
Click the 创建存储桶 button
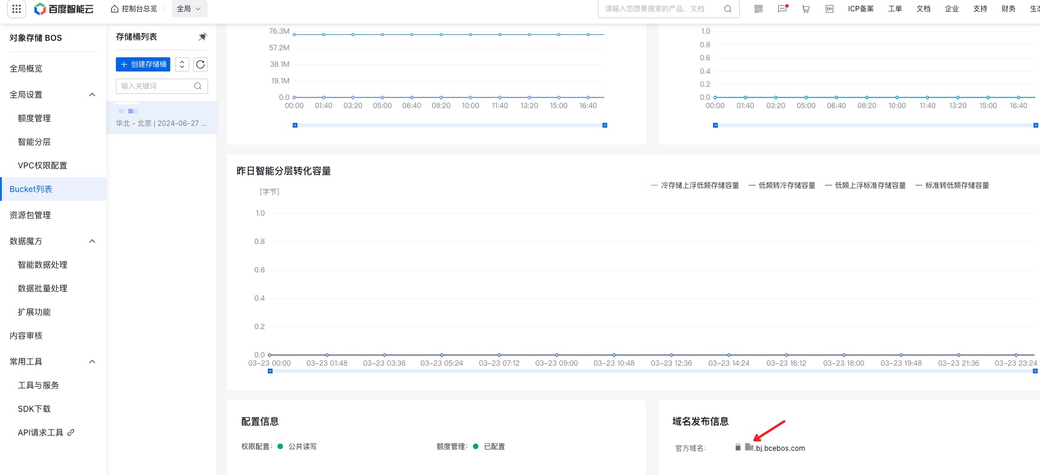click(143, 64)
